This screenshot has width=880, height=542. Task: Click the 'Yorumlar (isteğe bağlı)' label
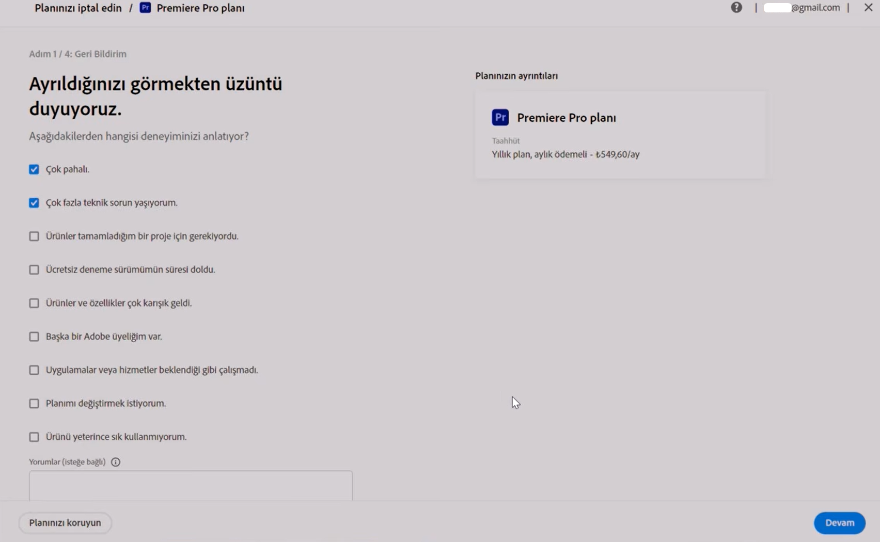67,462
